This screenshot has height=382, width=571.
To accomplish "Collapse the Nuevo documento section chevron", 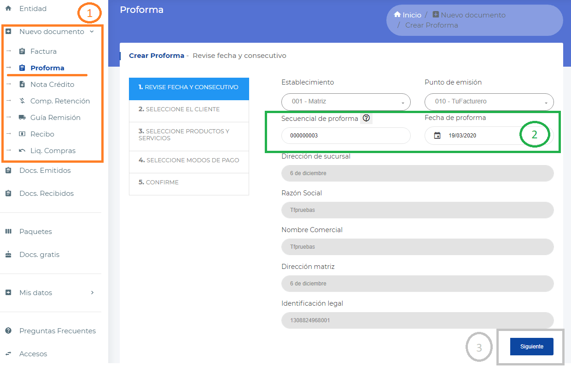I will pos(91,32).
